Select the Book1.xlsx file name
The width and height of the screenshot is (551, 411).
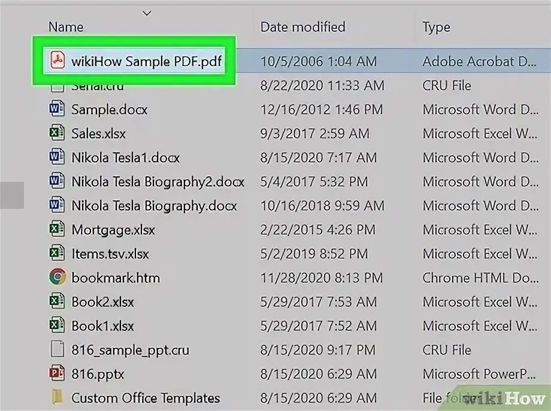point(102,326)
